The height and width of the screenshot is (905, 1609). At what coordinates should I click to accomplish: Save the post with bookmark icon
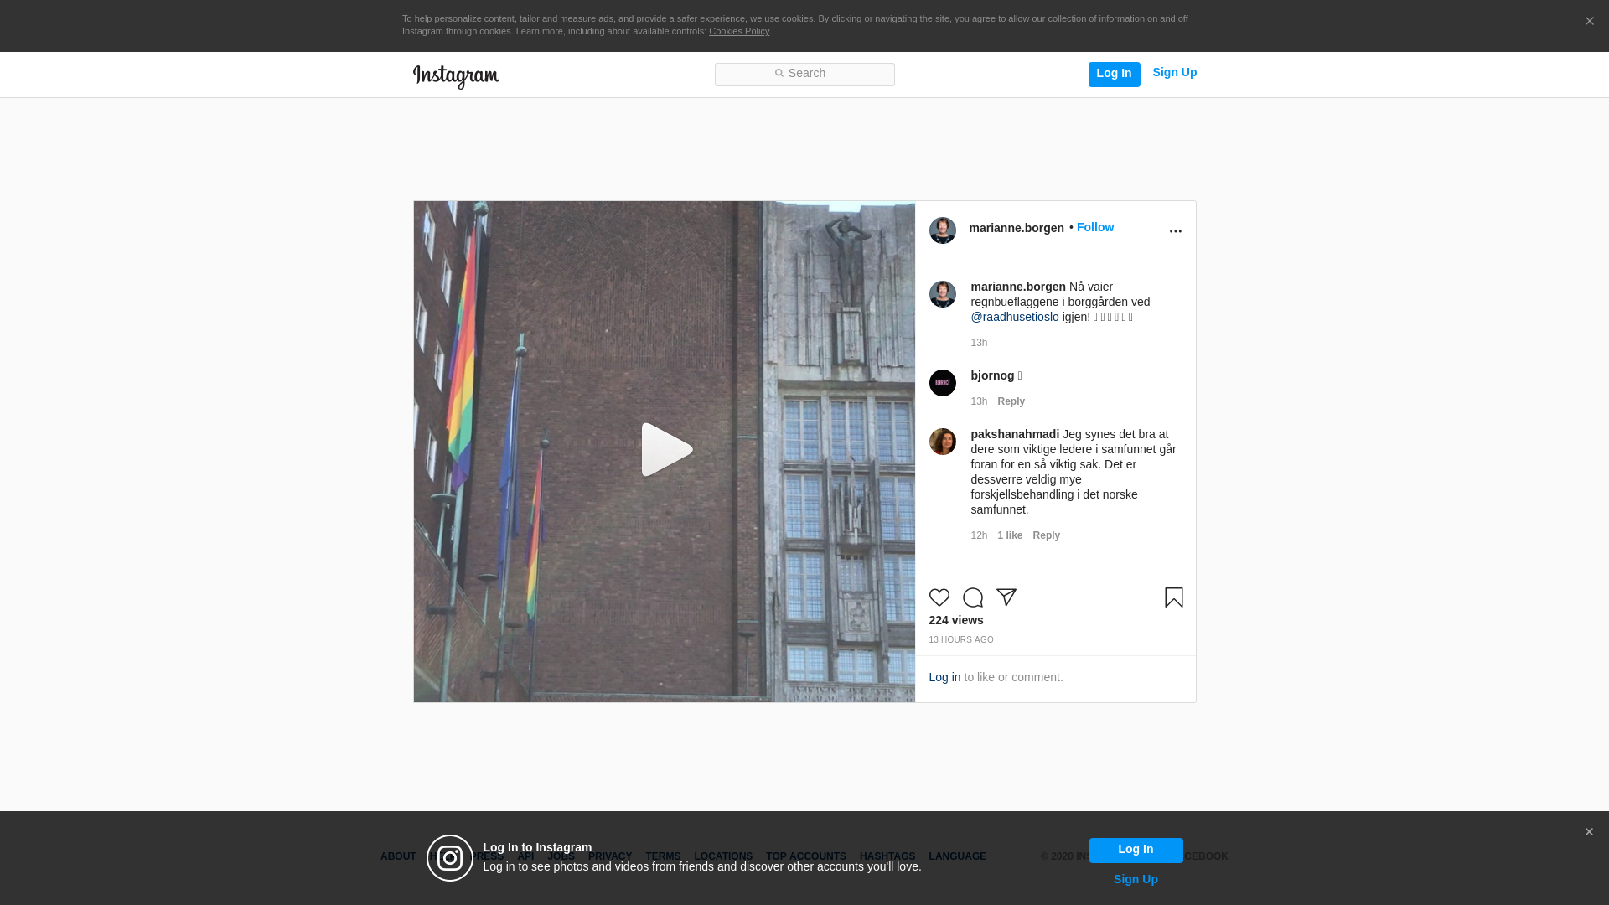(x=1173, y=597)
